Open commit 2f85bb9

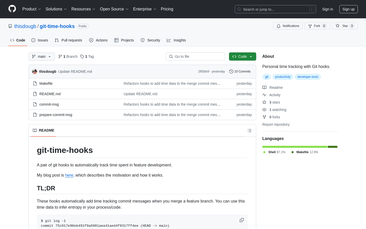pos(203,71)
